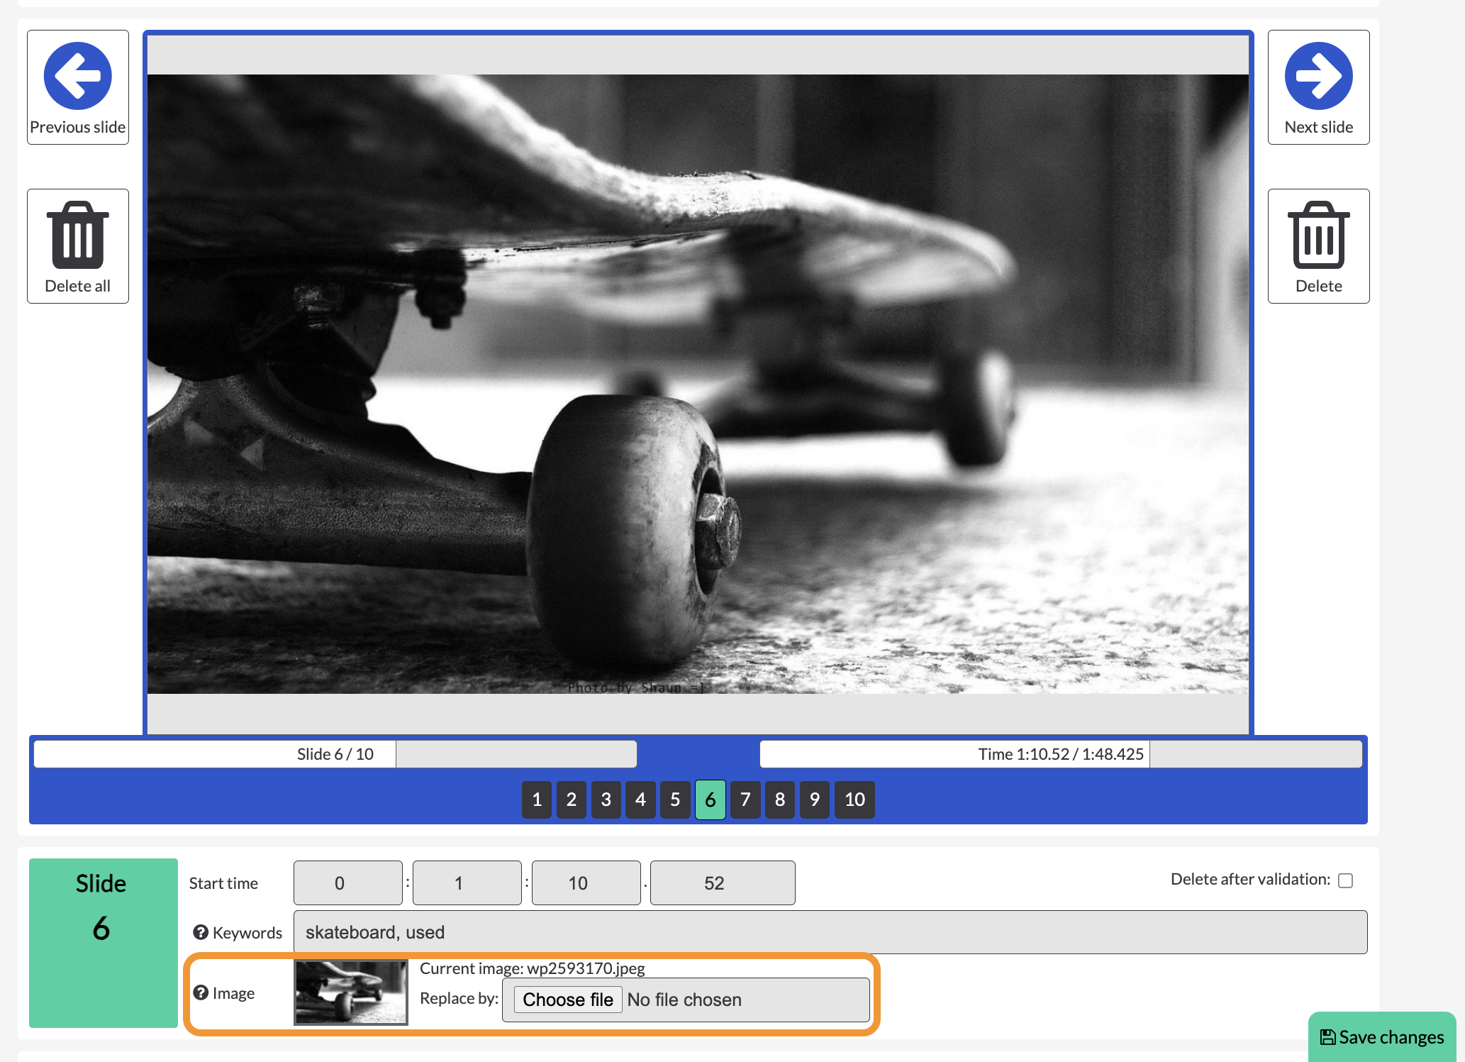Click the start time seconds field showing 10
This screenshot has height=1062, width=1465.
[x=586, y=883]
